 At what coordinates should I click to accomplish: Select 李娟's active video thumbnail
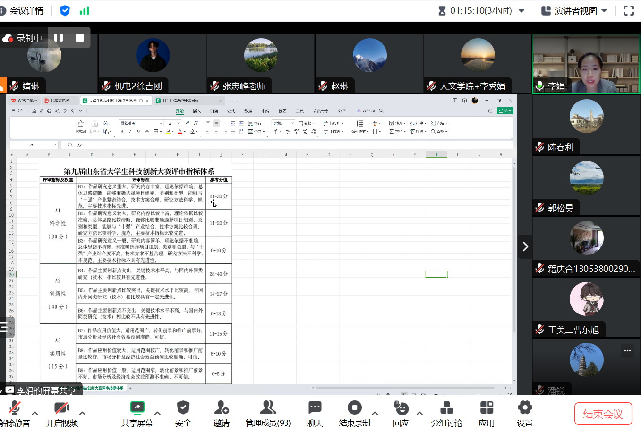[x=586, y=64]
